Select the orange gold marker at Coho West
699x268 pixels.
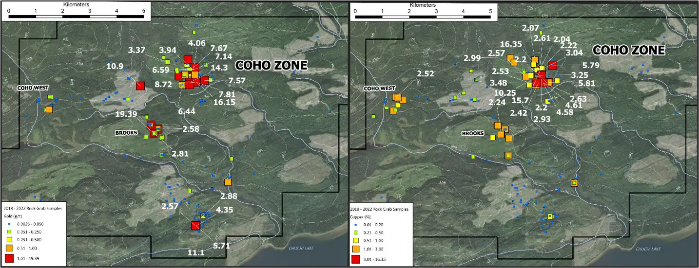49,109
